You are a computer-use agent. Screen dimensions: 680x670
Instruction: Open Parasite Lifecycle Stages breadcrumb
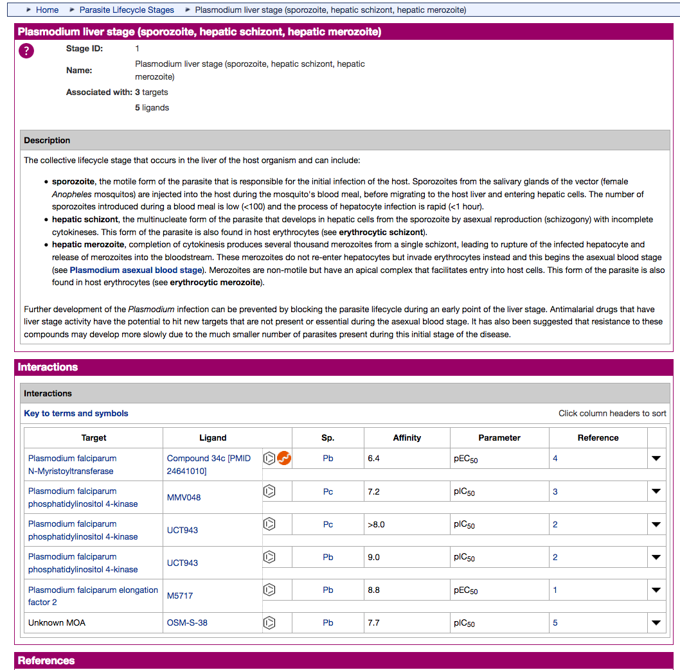[x=127, y=10]
